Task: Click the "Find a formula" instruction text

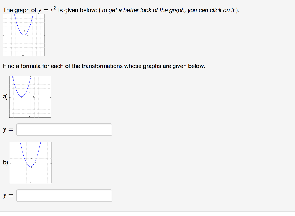Action: coord(104,66)
